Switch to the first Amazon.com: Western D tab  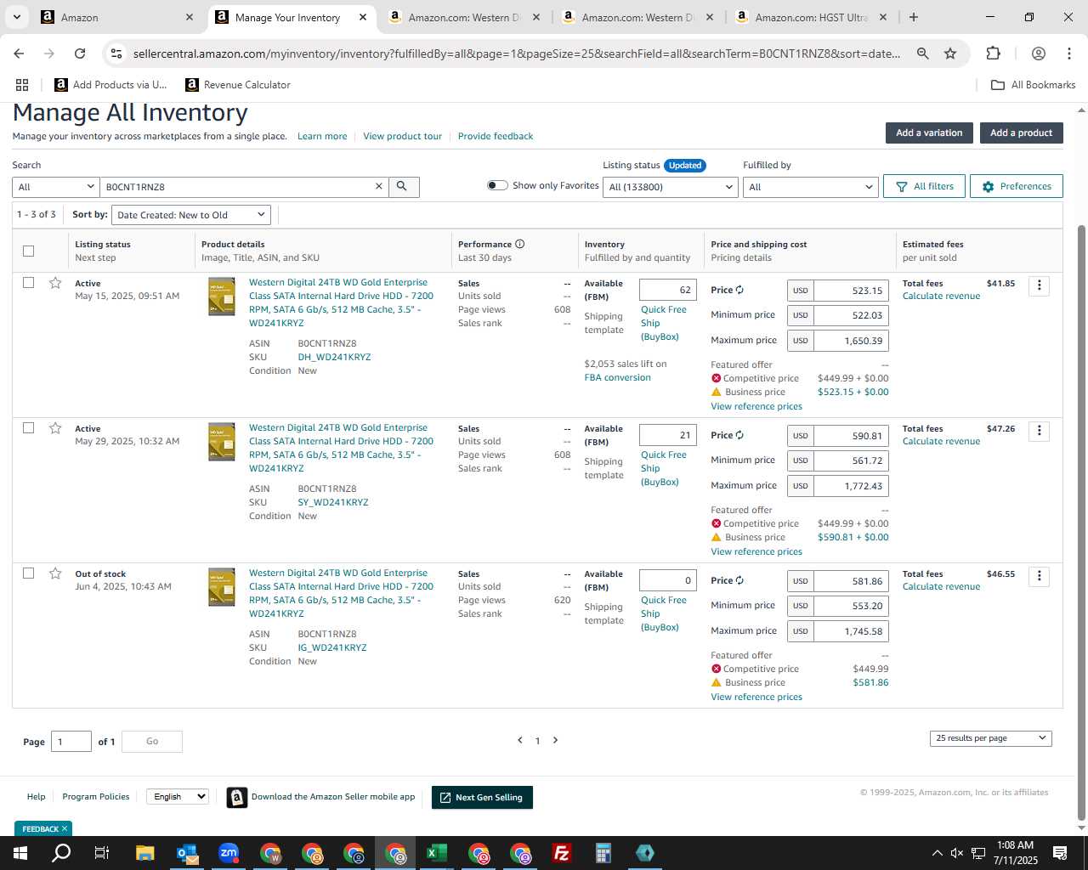463,17
